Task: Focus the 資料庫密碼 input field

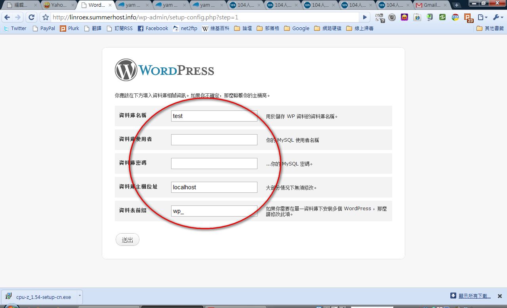Action: [x=214, y=164]
